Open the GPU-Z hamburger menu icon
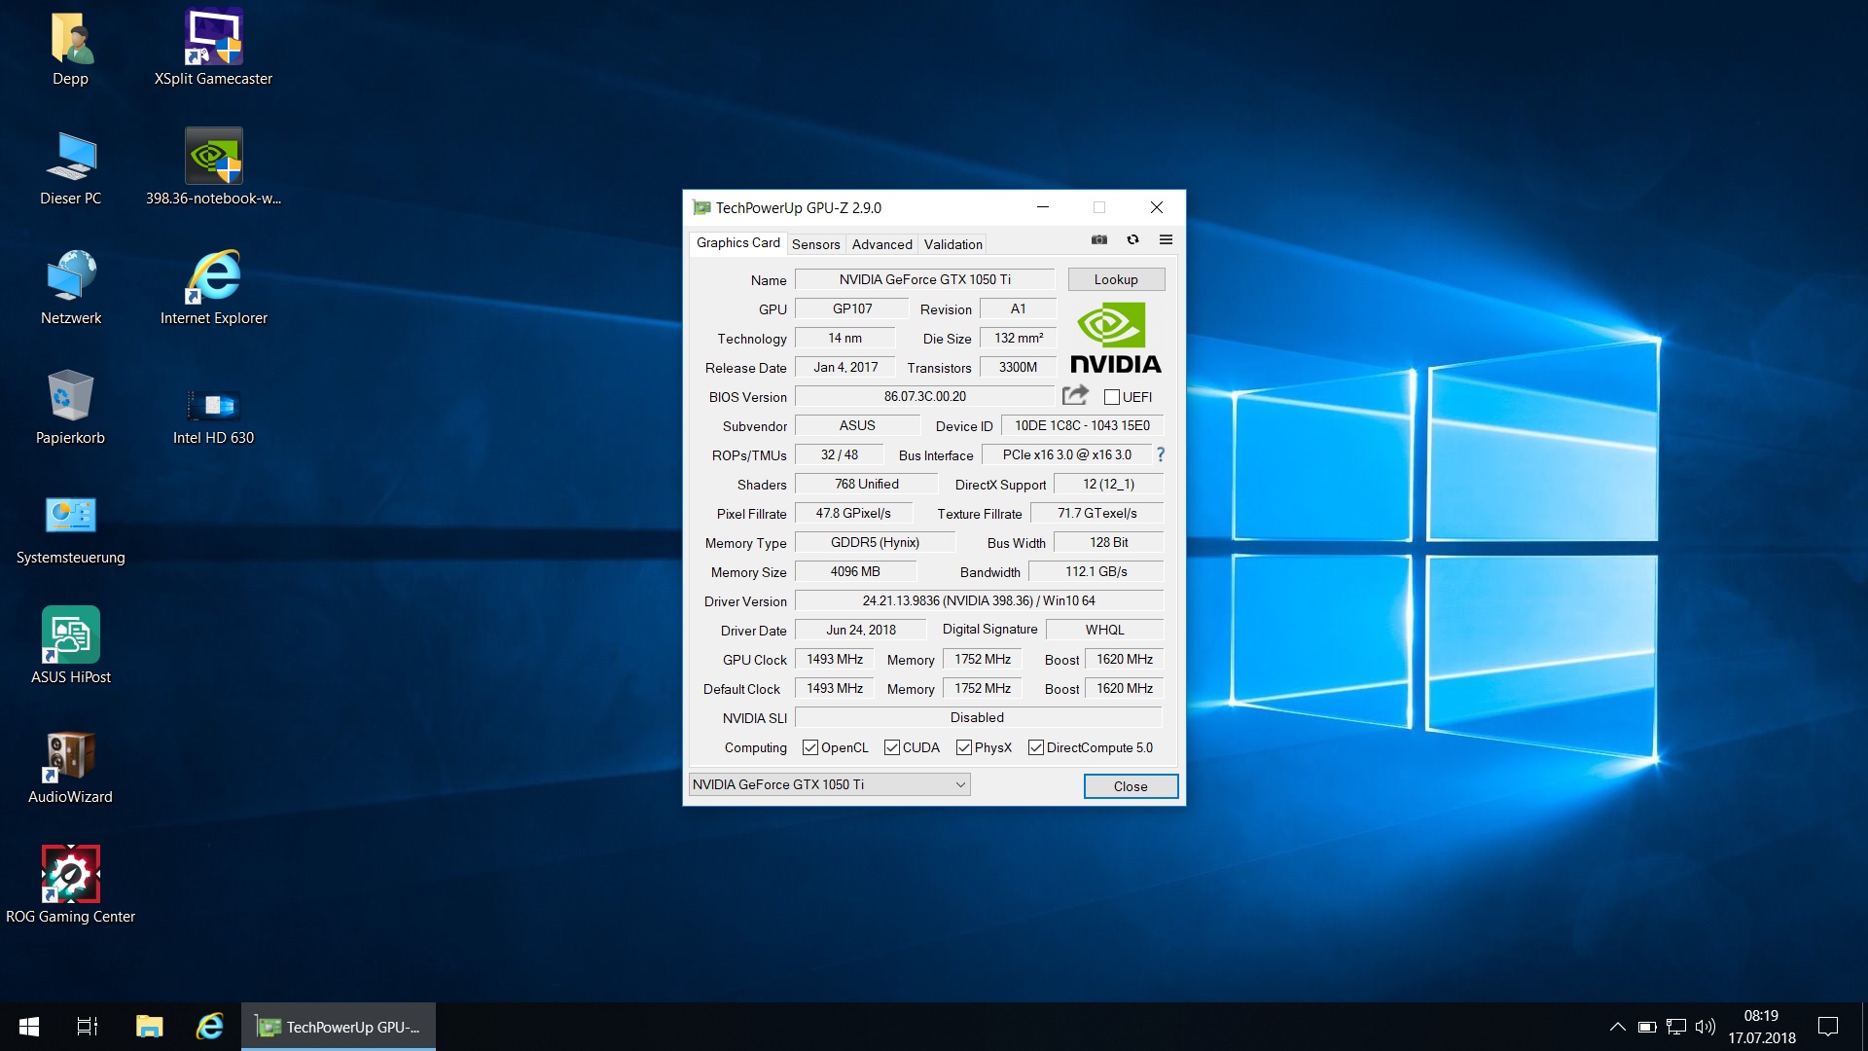Screen dimensions: 1868x1051 coord(1166,239)
